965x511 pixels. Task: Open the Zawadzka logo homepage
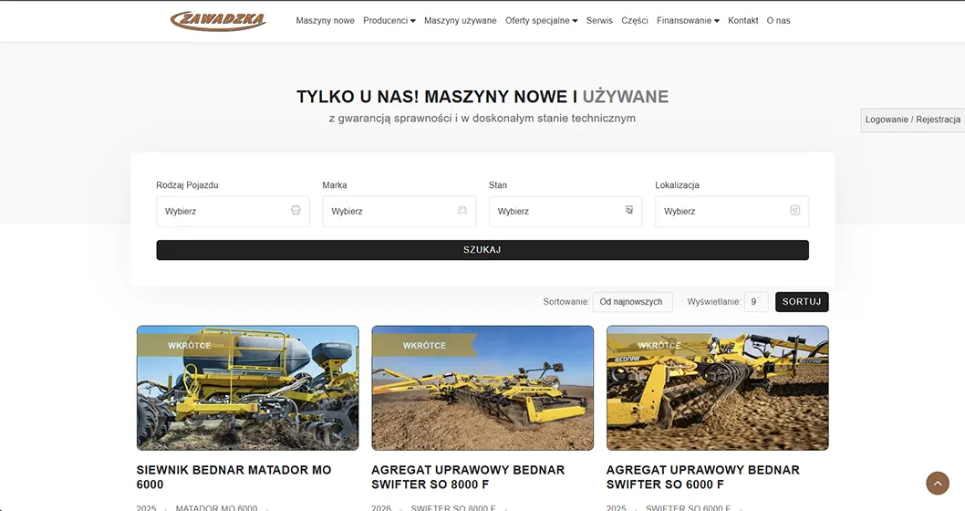(218, 20)
